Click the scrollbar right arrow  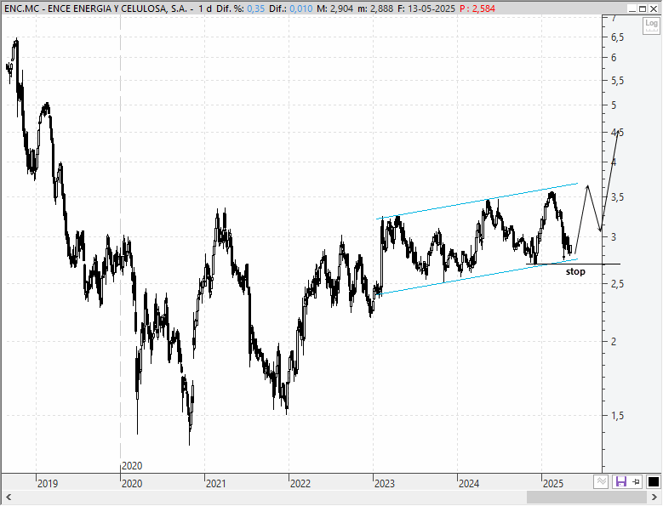655,497
